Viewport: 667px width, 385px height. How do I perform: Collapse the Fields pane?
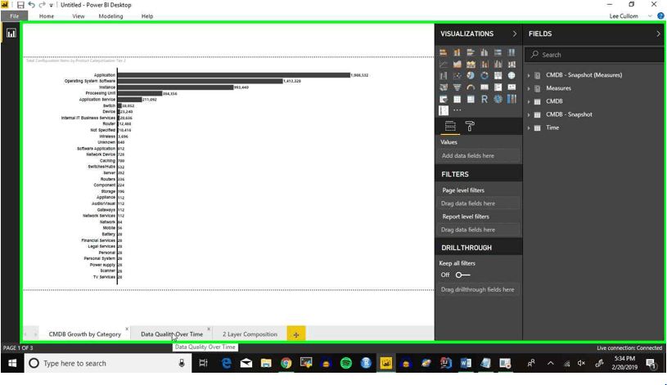[658, 34]
